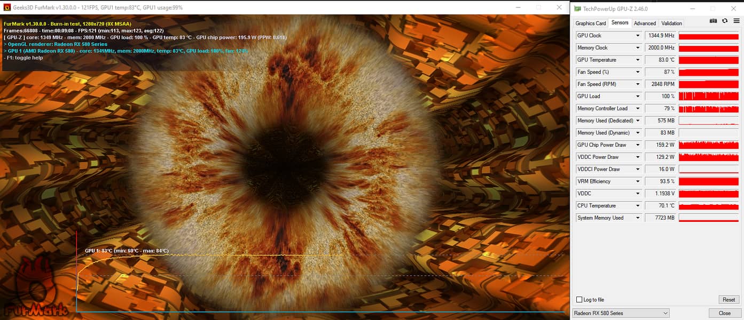Click the GPU Clock value 1344.9 MHz
The image size is (744, 320).
661,36
